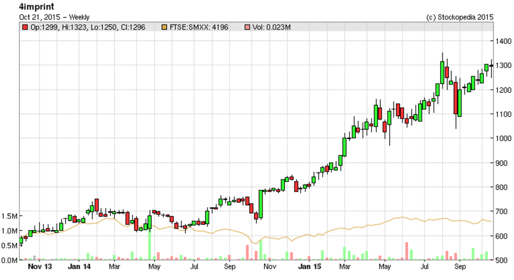Click the 'Jan 14' date axis label
Viewport: 514px width, 280px height.
pyautogui.click(x=79, y=266)
